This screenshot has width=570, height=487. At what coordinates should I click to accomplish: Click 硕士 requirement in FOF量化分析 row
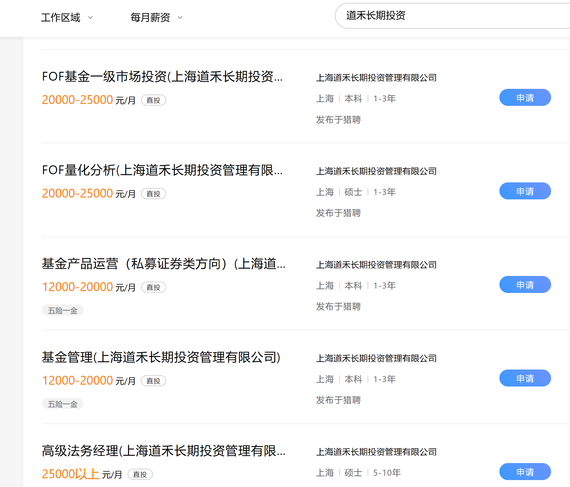coord(353,192)
